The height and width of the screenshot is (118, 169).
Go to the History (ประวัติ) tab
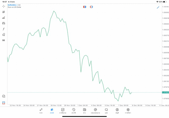74,111
